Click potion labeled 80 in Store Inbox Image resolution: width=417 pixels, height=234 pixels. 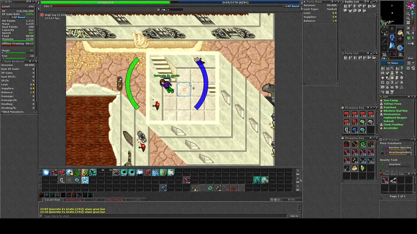pos(385,180)
